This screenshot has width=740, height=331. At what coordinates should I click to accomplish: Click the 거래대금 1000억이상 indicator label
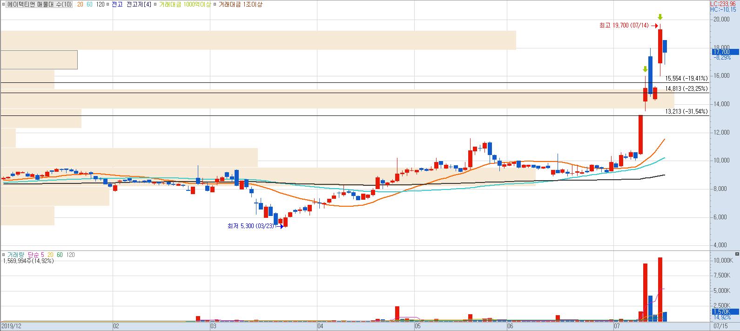point(185,4)
